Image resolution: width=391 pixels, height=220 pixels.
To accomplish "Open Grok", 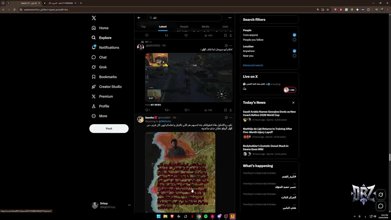I will [99, 67].
